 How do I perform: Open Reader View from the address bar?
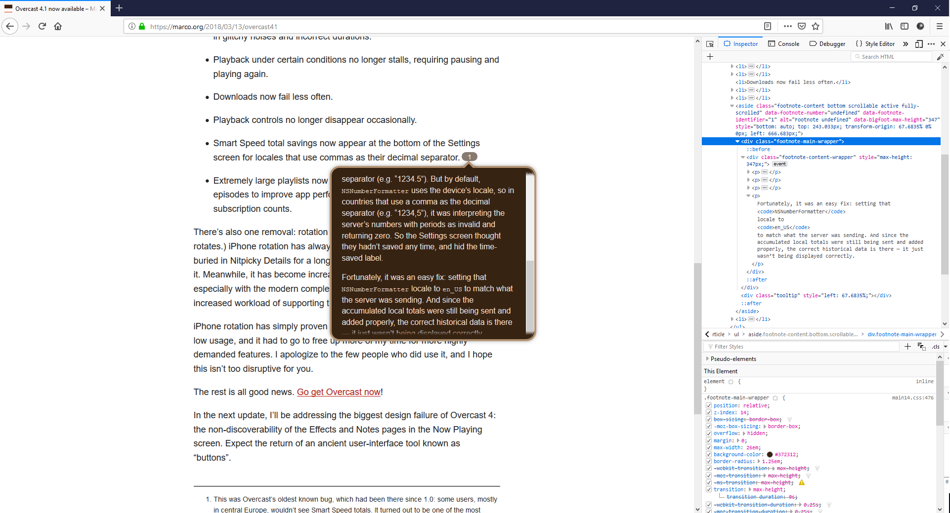(768, 26)
